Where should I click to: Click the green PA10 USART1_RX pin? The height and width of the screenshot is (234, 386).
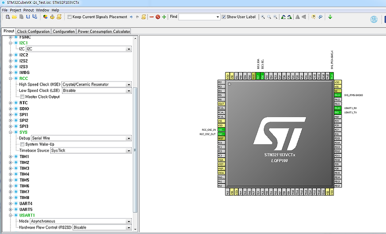pos(337,108)
